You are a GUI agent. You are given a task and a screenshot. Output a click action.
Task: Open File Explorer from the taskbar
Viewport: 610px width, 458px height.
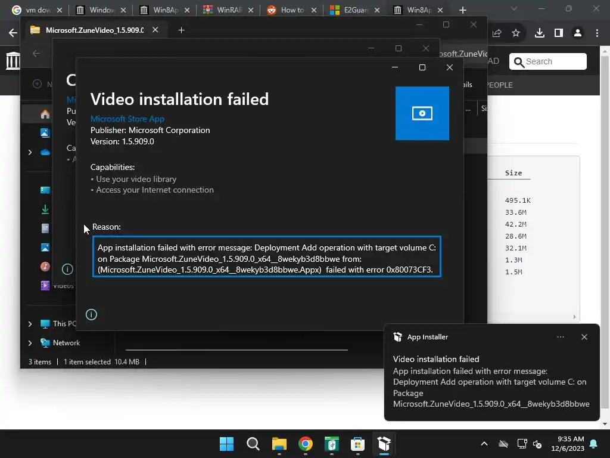279,444
